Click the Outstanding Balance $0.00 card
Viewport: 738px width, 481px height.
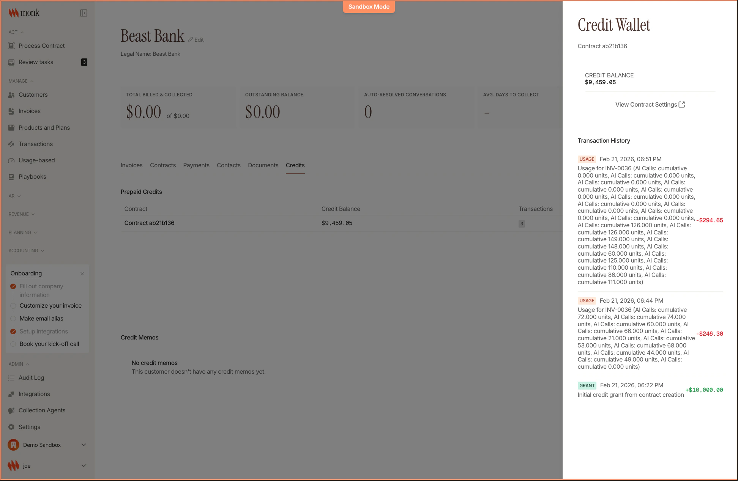pos(296,107)
